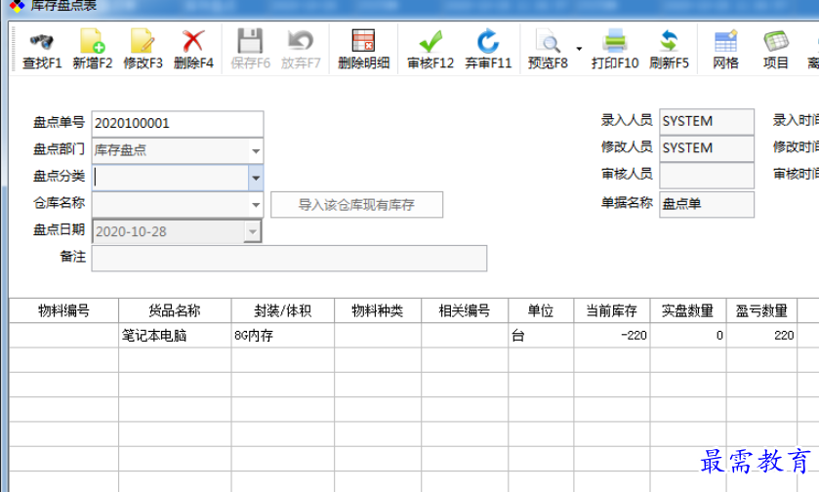Viewport: 819px width, 492px height.
Task: Click the 备注 remarks field
Action: pyautogui.click(x=289, y=258)
